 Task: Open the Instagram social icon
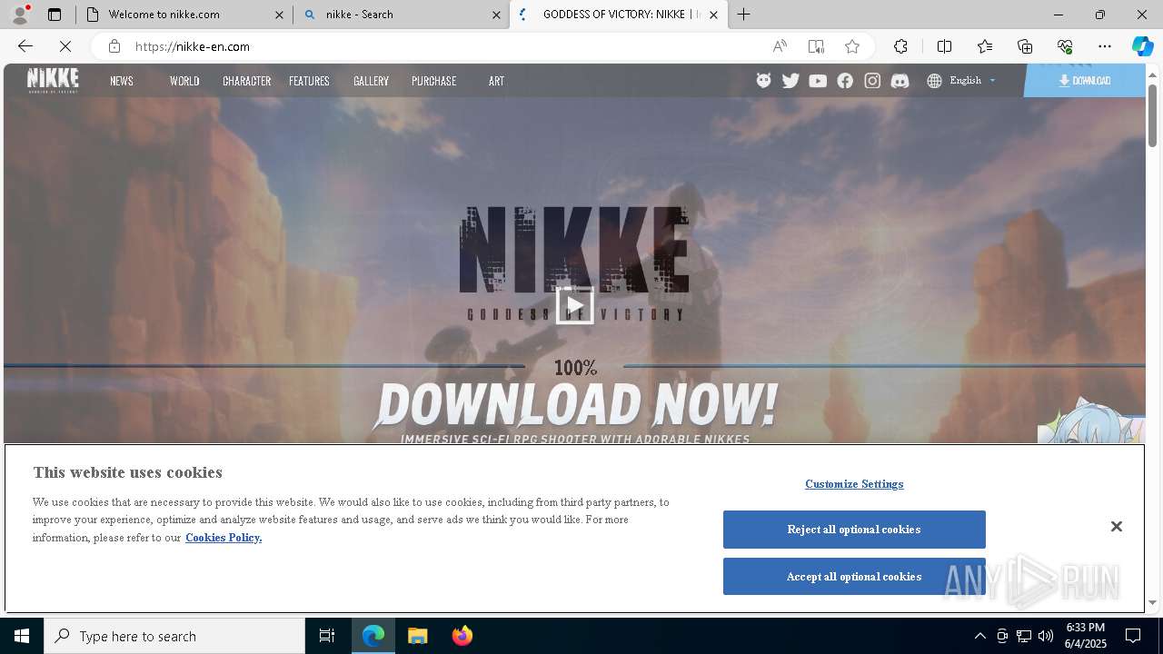pyautogui.click(x=872, y=81)
